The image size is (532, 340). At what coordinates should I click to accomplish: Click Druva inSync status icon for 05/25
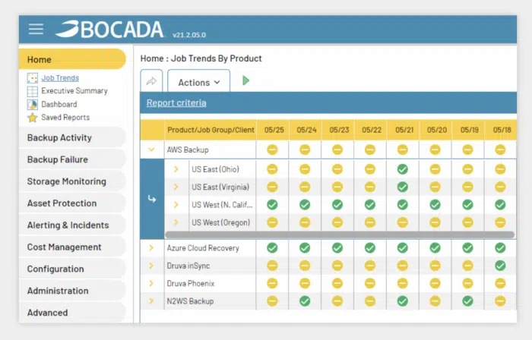(272, 266)
